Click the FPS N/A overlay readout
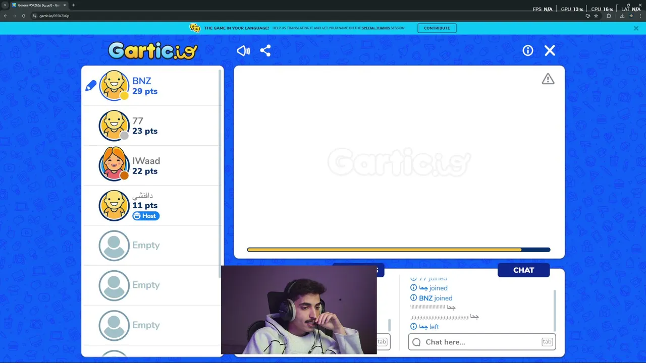646x363 pixels. 543,9
